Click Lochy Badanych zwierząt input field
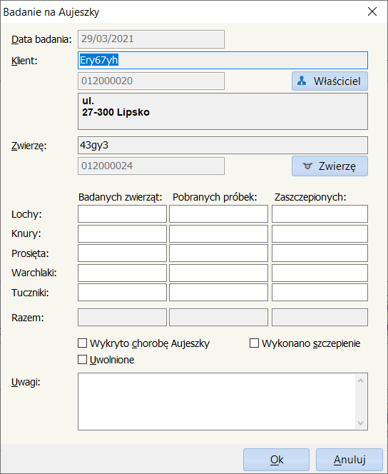This screenshot has height=474, width=388. 122,214
